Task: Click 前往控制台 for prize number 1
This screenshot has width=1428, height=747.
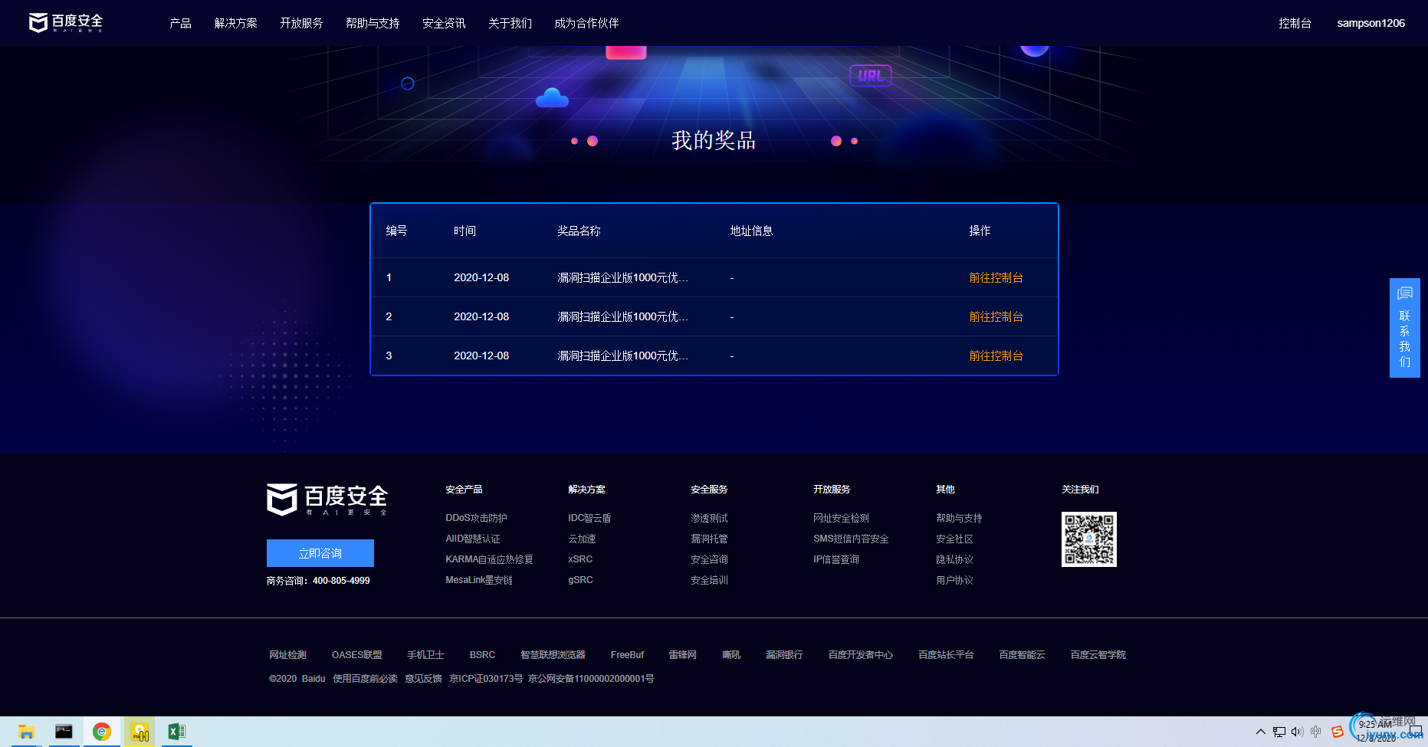Action: 996,277
